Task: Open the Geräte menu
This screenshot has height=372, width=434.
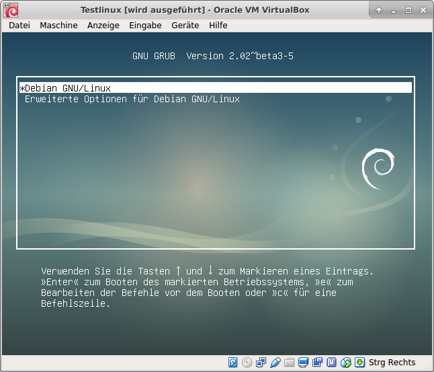Action: pos(185,25)
